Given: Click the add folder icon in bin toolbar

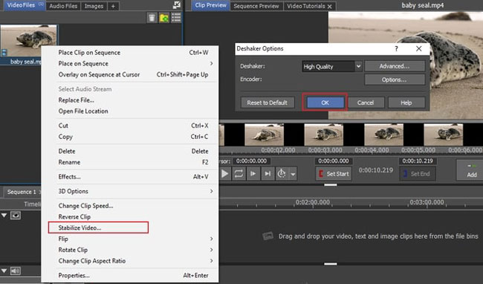Looking at the screenshot, I should tap(164, 18).
